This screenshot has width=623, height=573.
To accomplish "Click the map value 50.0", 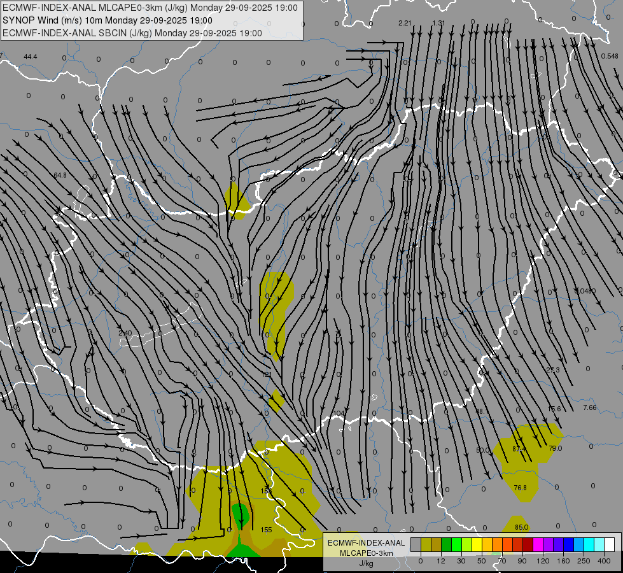I will pos(483,450).
